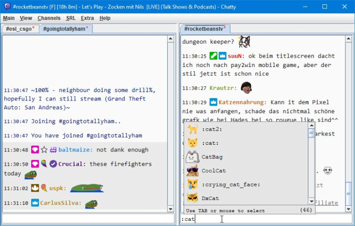The image size is (355, 226).
Task: Open the Channels menu
Action: tap(49, 18)
